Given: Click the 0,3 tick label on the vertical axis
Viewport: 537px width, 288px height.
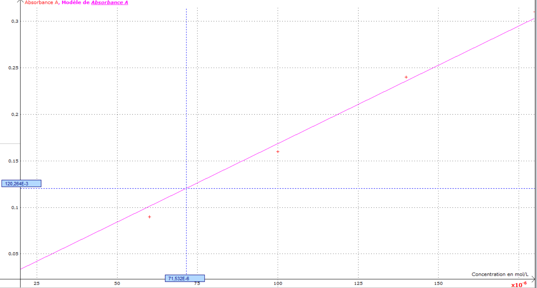Looking at the screenshot, I should 15,21.
